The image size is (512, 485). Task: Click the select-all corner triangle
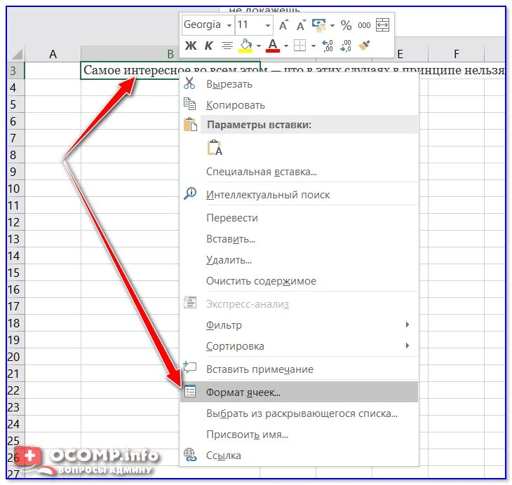(x=16, y=54)
